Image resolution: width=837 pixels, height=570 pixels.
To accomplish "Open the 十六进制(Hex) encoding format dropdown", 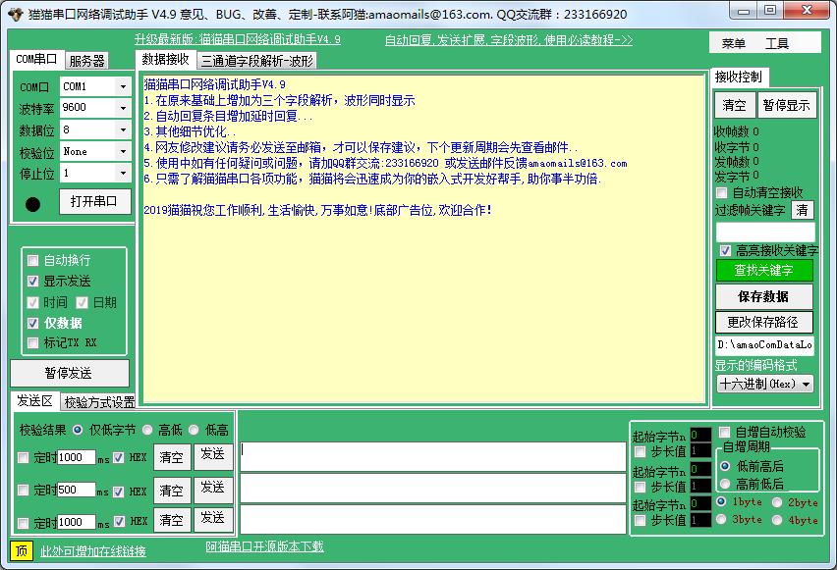I will point(764,384).
